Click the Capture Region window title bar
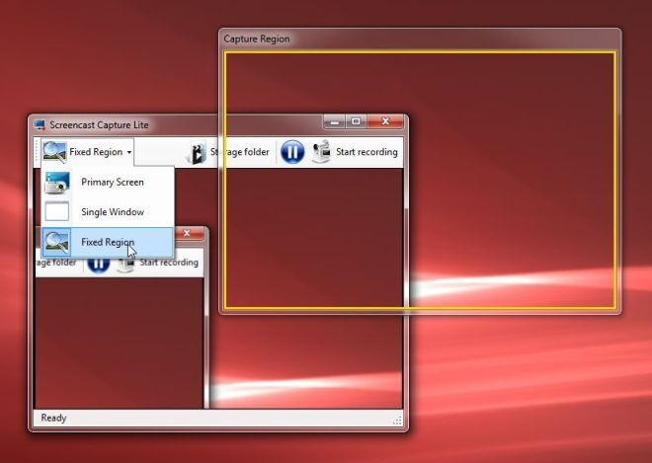 click(420, 39)
